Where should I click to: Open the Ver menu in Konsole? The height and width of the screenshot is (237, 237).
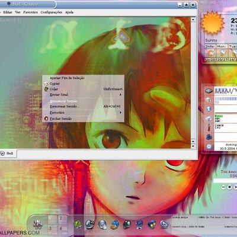(x=18, y=12)
